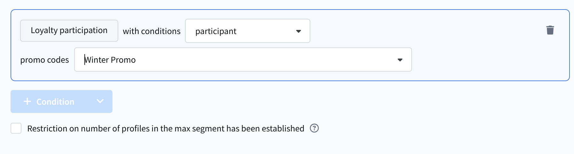Click the help question mark icon
The width and height of the screenshot is (574, 154).
pos(314,128)
